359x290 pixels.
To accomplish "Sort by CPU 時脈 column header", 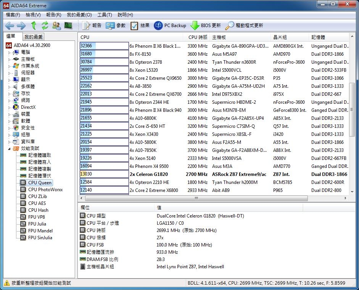I will [x=196, y=37].
